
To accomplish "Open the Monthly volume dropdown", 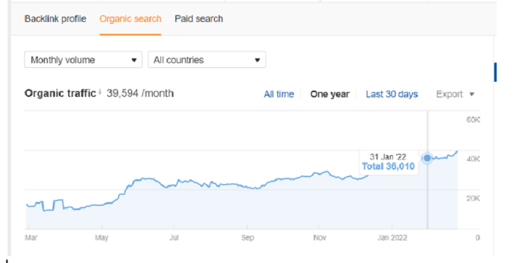I will 83,60.
